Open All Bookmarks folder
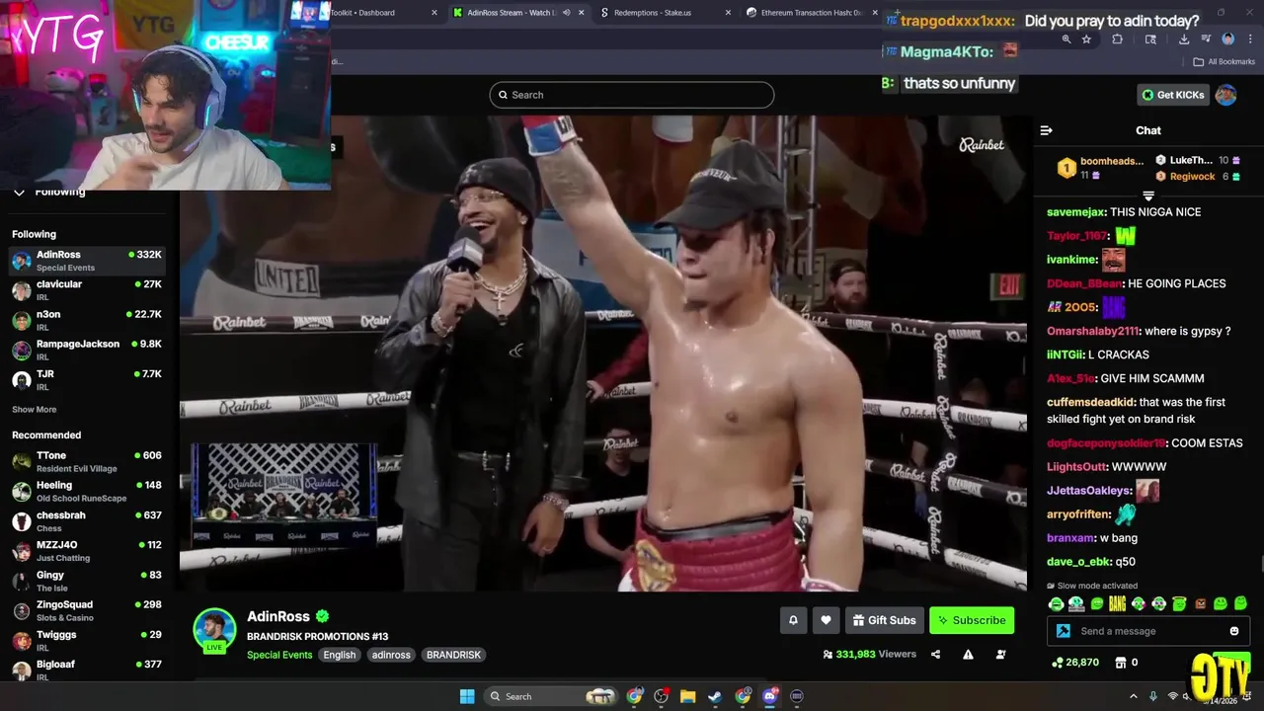This screenshot has height=711, width=1264. tap(1224, 61)
